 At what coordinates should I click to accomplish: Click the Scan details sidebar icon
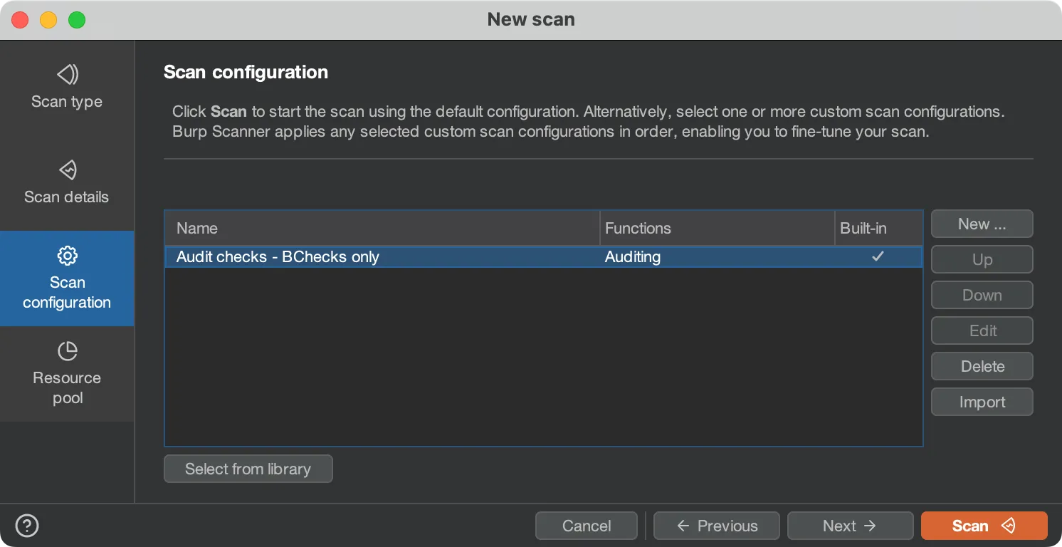tap(67, 170)
